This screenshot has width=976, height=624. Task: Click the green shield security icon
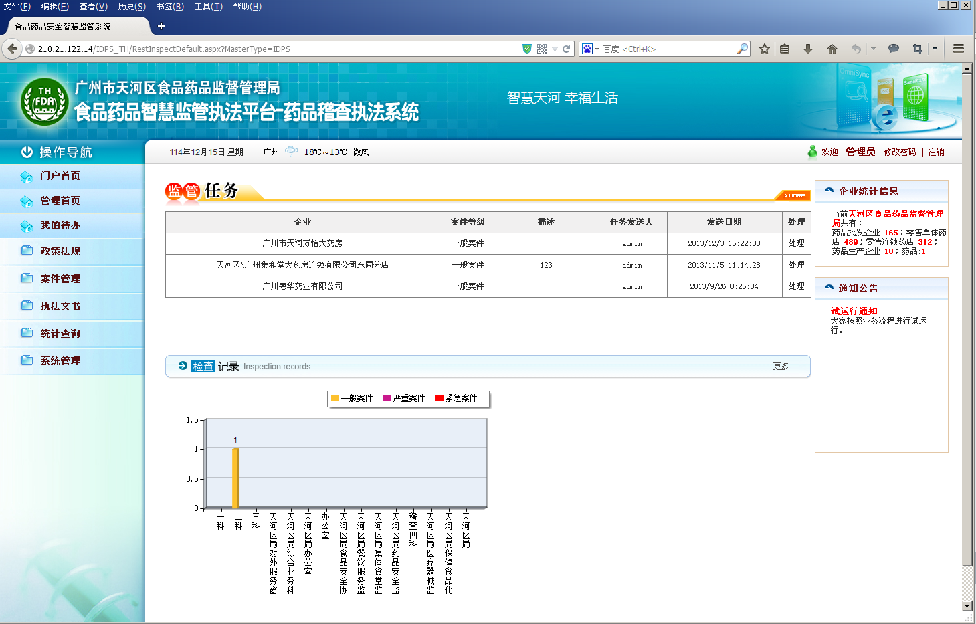pyautogui.click(x=527, y=49)
